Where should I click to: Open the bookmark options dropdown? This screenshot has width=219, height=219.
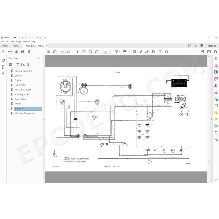[11, 64]
